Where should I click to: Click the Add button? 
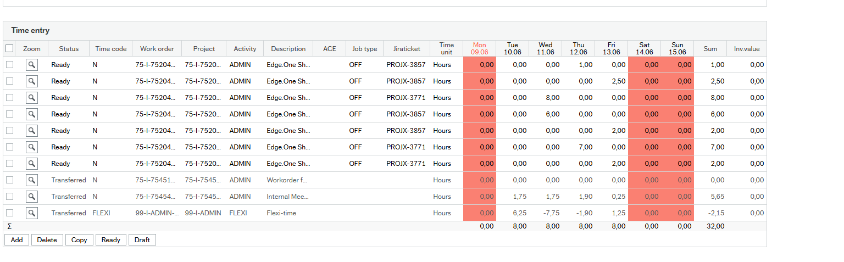coord(16,240)
